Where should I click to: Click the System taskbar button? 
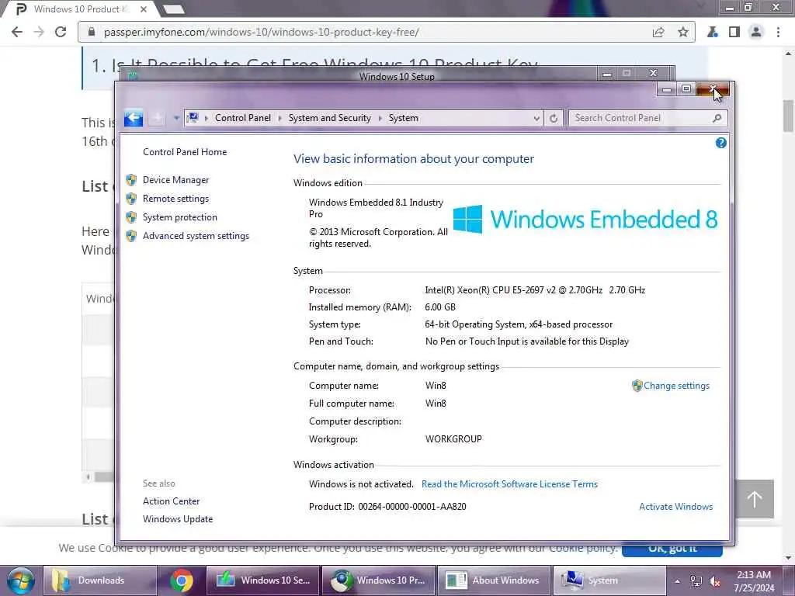[609, 580]
